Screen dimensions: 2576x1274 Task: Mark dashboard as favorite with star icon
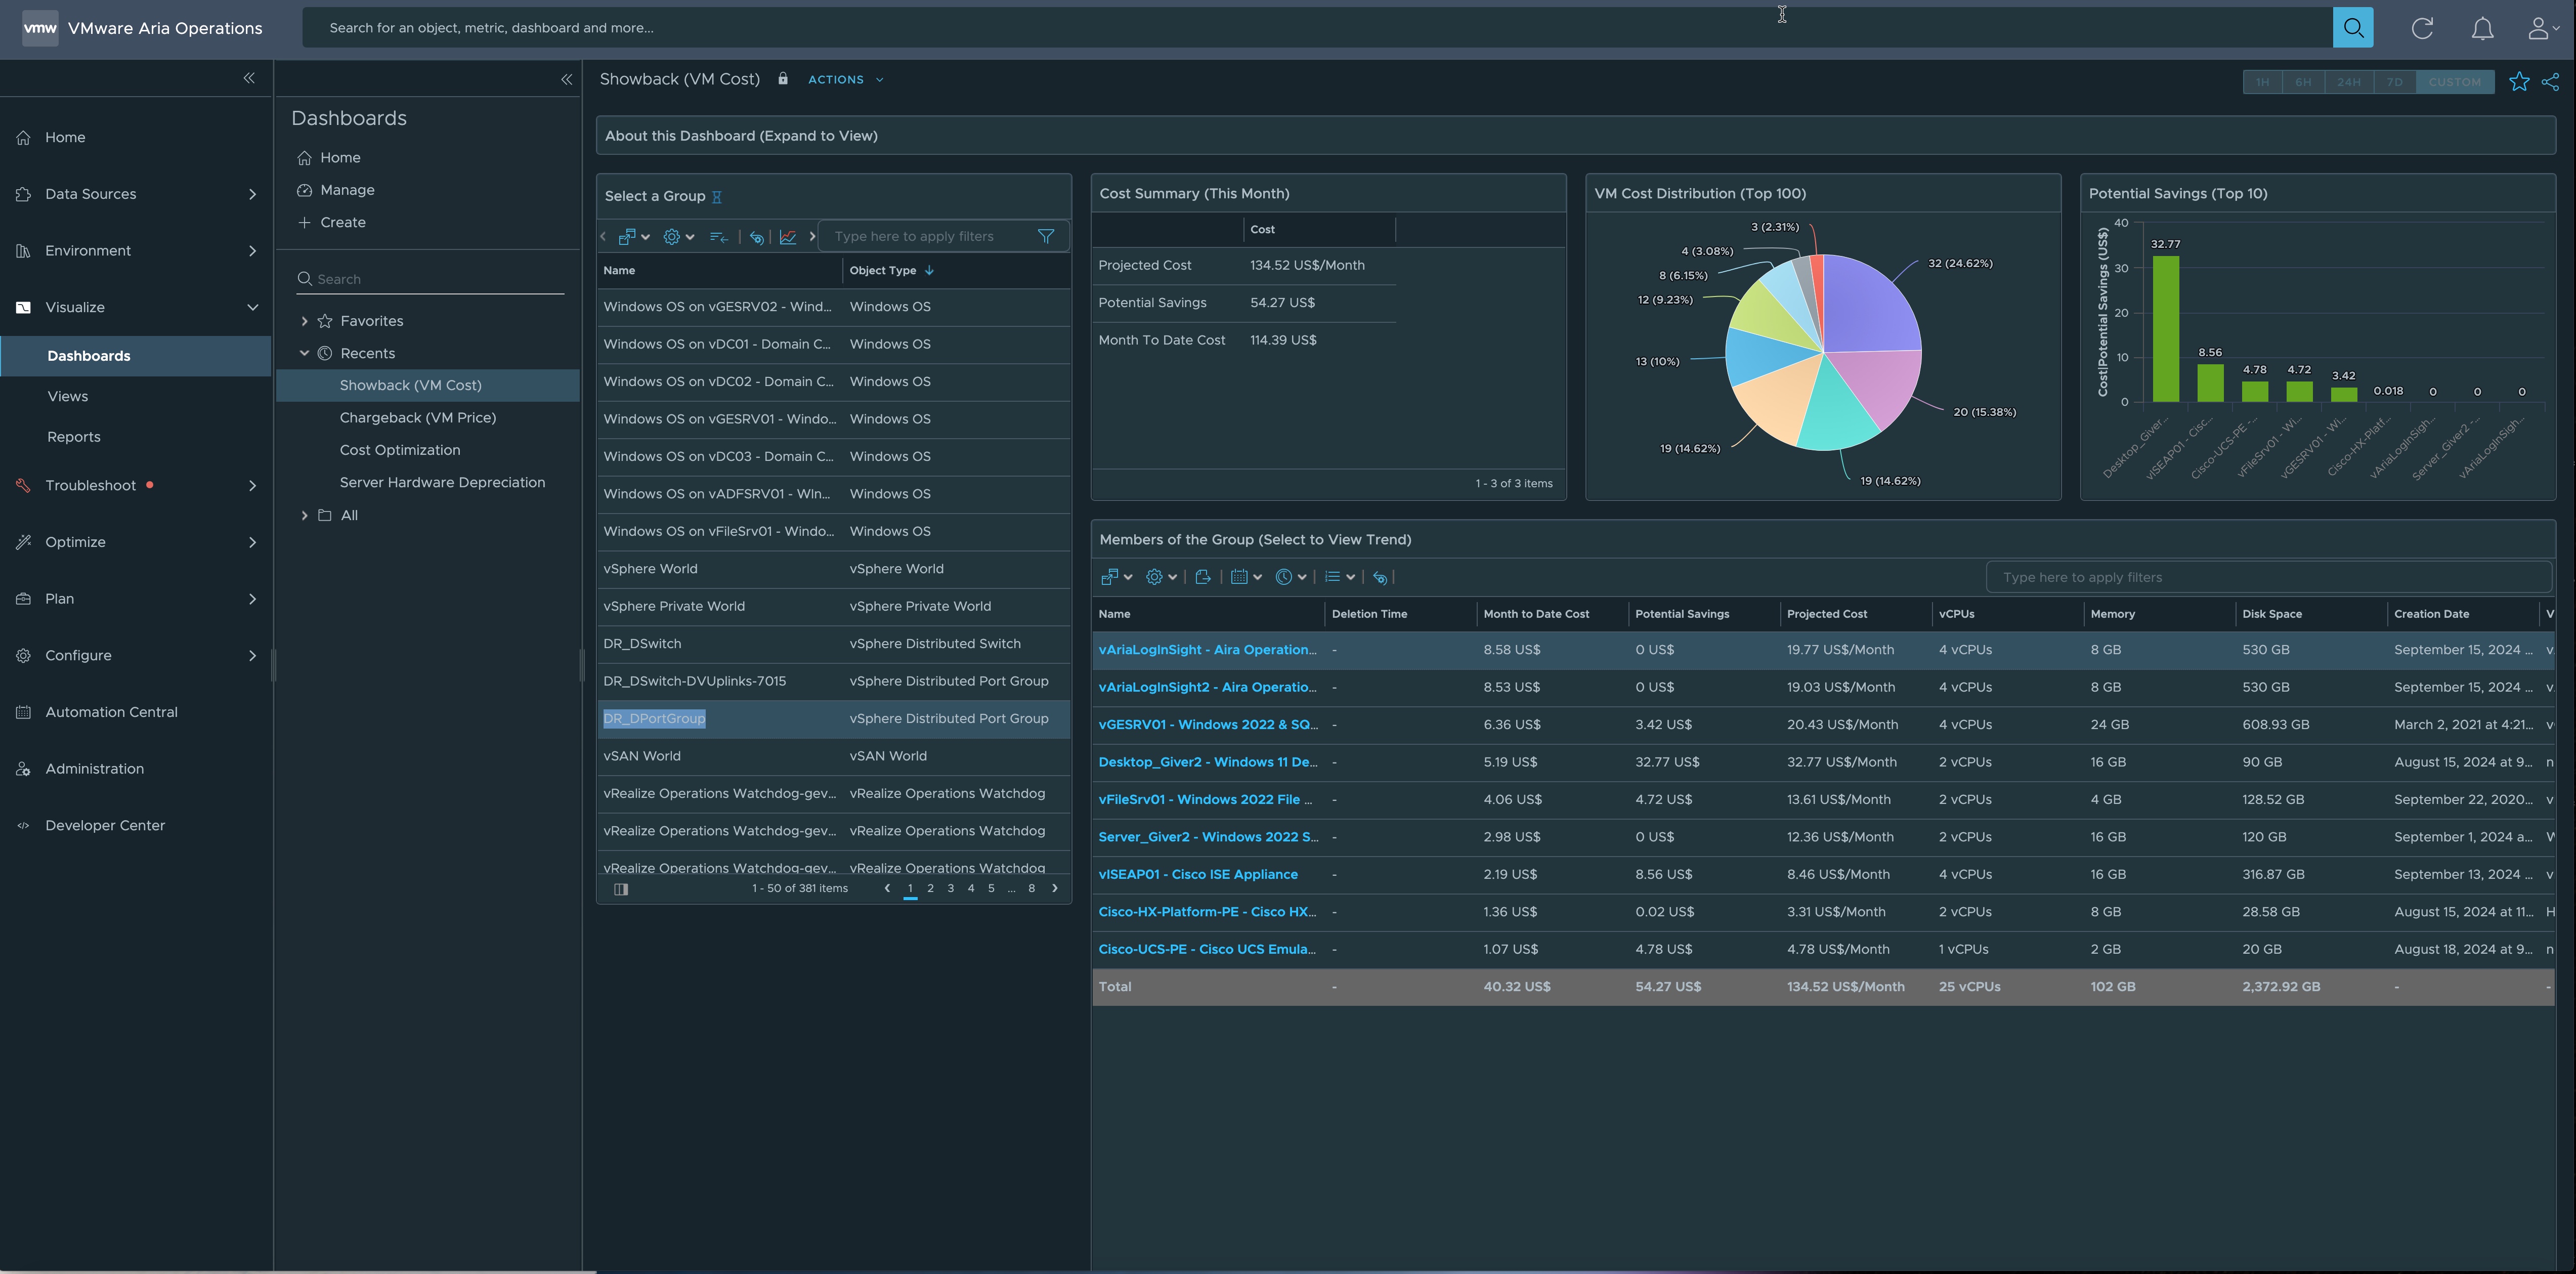(x=2518, y=81)
